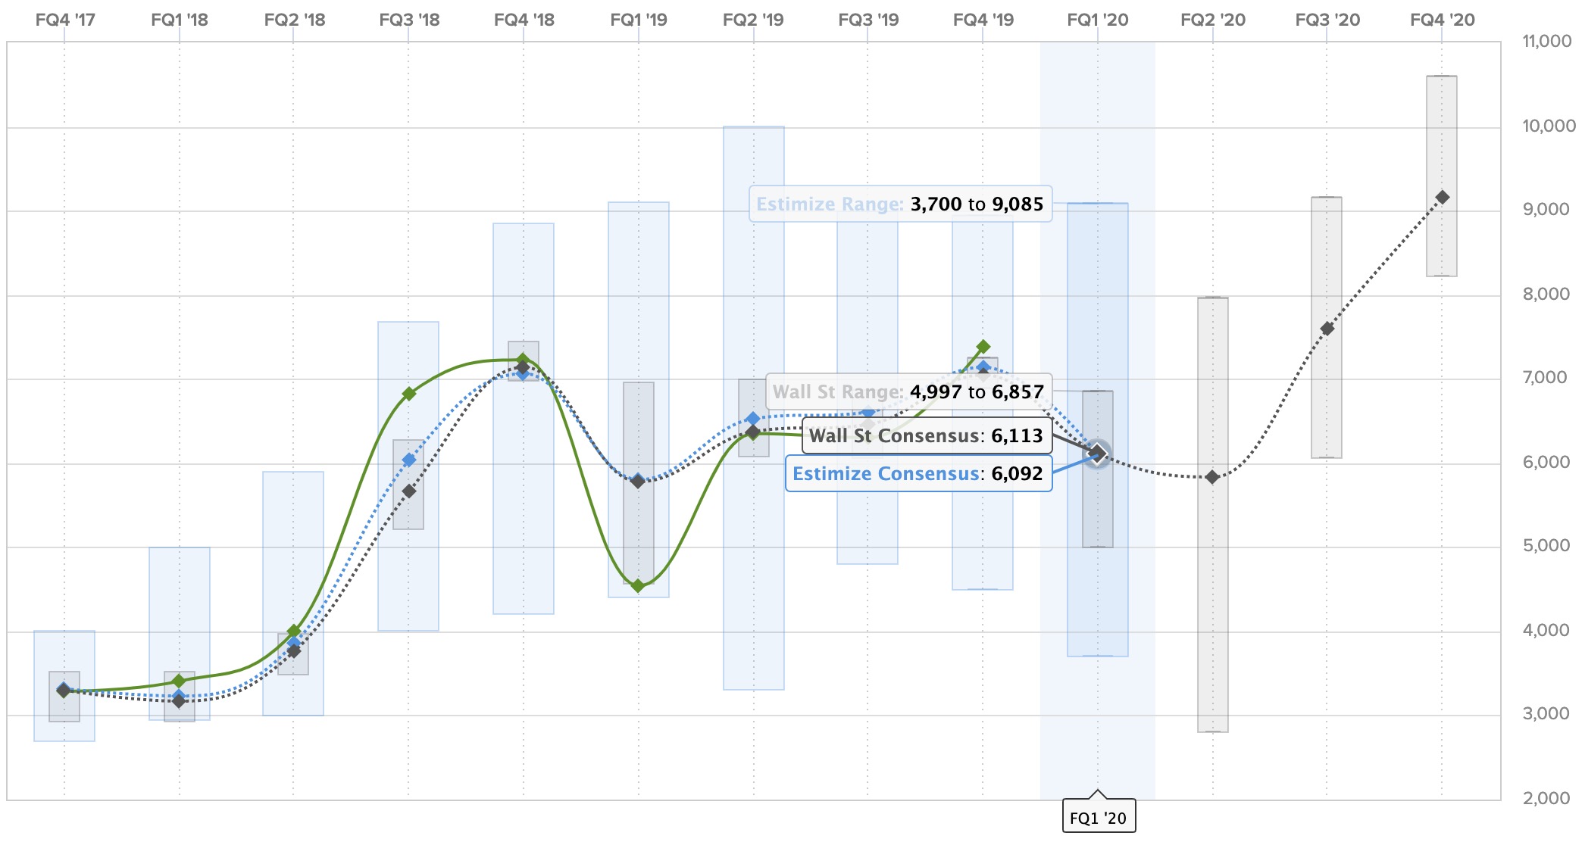Click the blue diamond marker at FQ3 '18

(409, 460)
